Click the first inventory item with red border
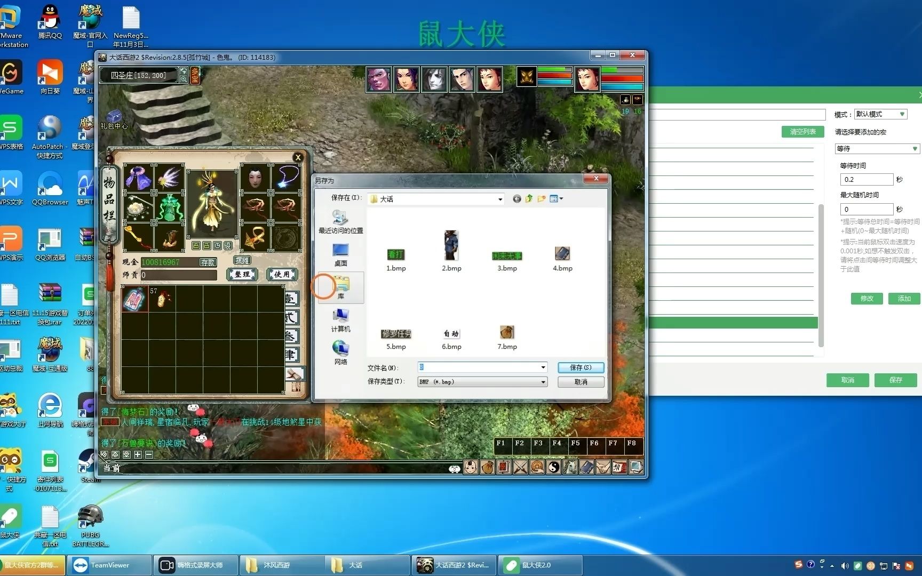922x576 pixels. click(135, 299)
